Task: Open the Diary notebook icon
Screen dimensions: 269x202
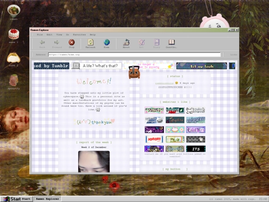Action: (156, 42)
